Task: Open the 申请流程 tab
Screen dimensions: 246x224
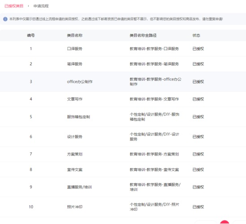Action: [41, 6]
